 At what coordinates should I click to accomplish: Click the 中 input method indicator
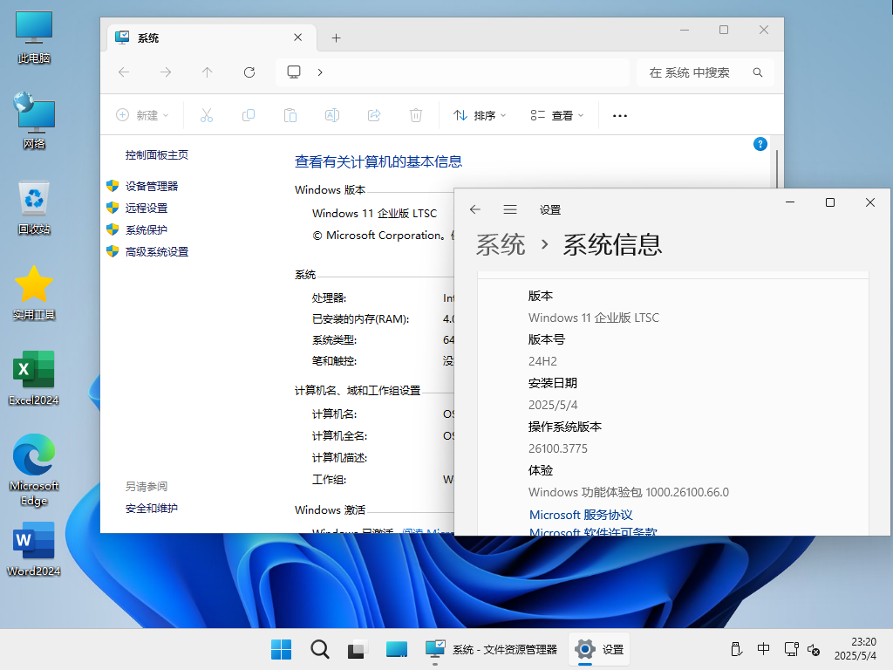pyautogui.click(x=763, y=649)
